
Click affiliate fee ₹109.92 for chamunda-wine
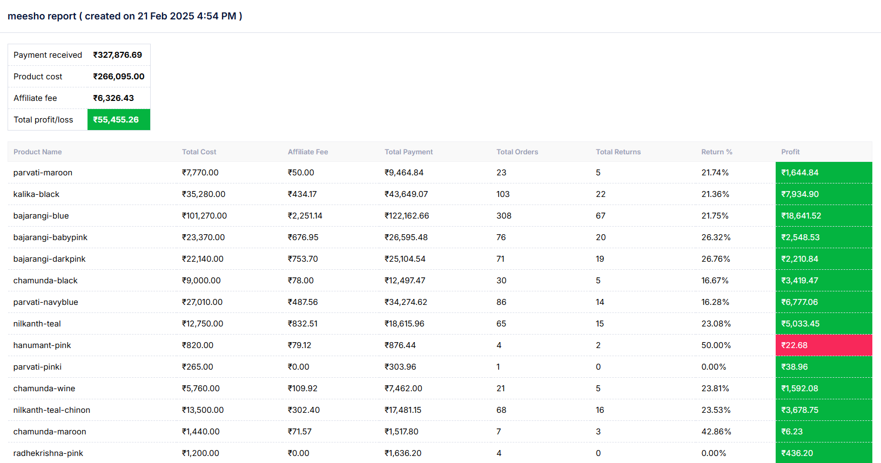302,389
